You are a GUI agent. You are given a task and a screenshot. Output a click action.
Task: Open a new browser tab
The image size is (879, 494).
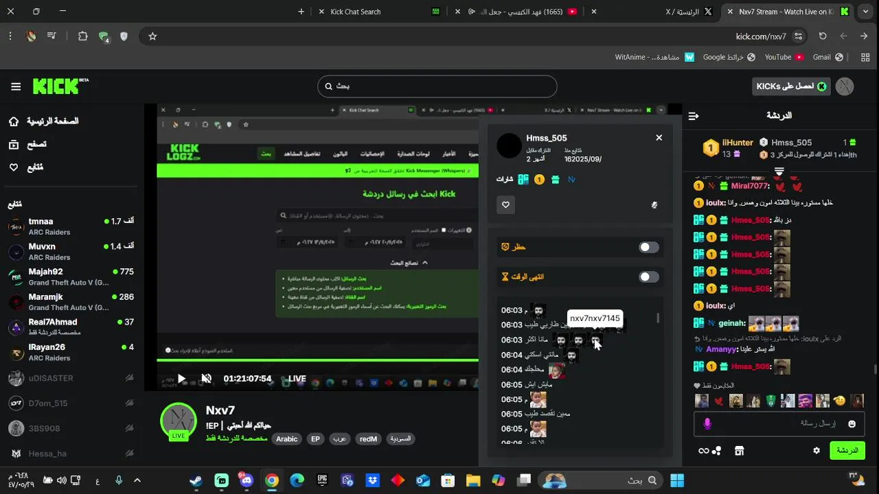tap(301, 12)
